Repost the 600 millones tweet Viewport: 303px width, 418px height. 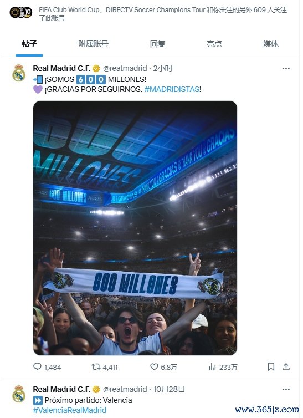(x=96, y=367)
